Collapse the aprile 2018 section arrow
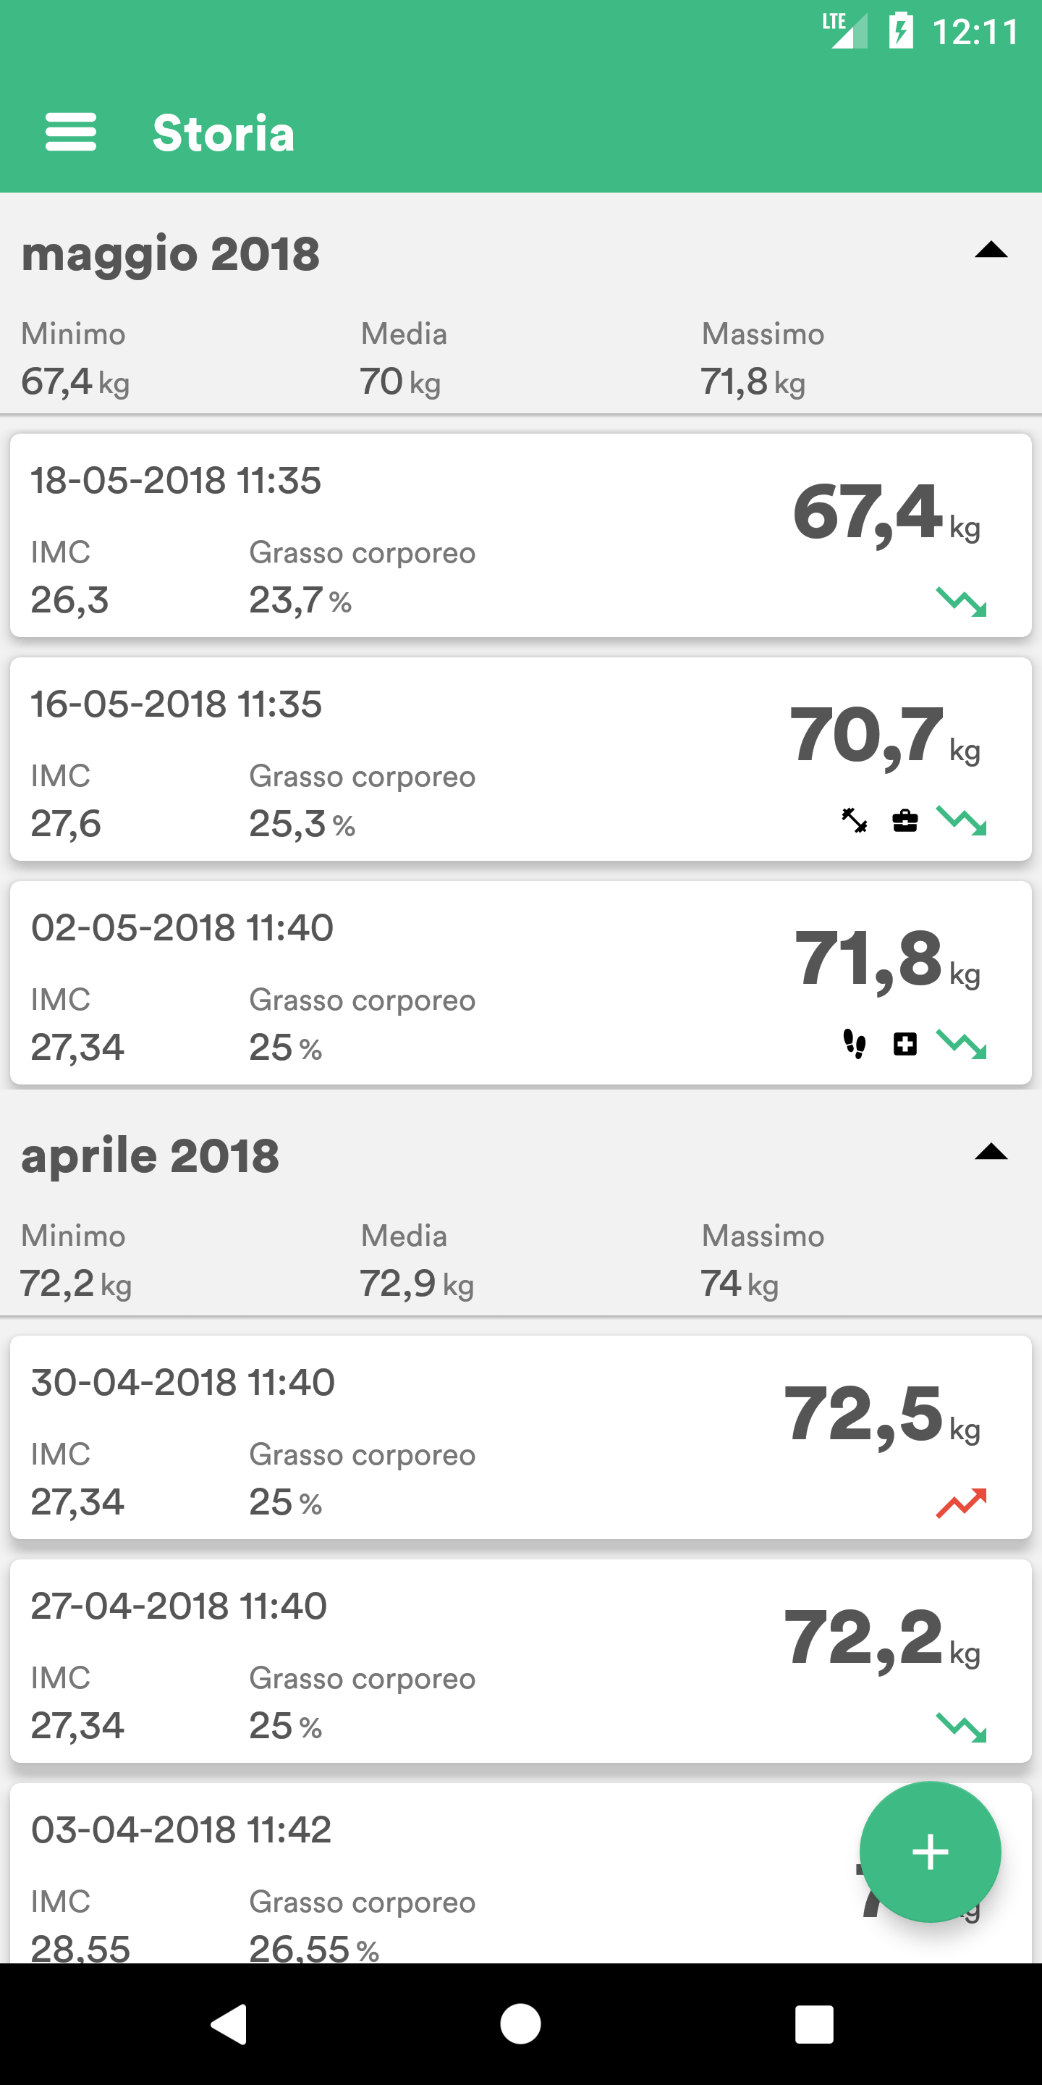This screenshot has width=1042, height=2085. click(x=990, y=1153)
